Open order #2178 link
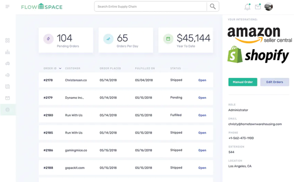The width and height of the screenshot is (294, 182). pos(202,80)
